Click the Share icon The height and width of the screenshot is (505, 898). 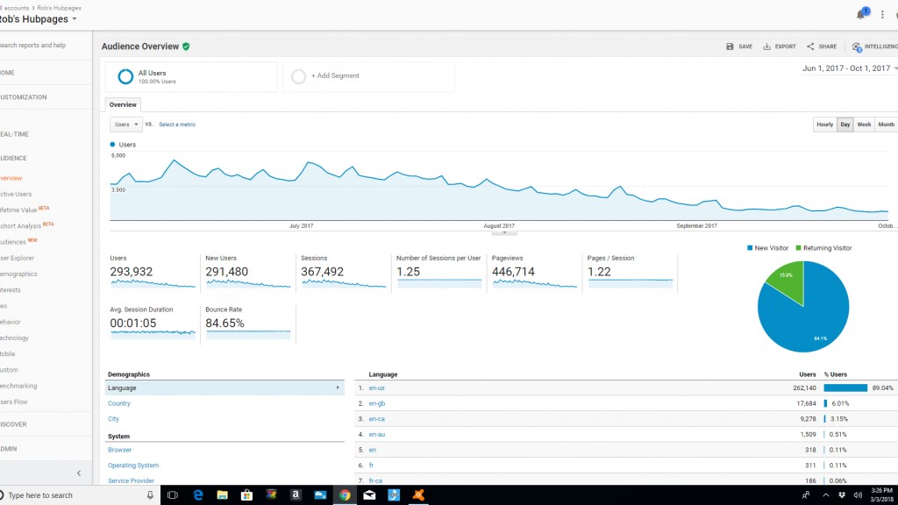click(810, 46)
